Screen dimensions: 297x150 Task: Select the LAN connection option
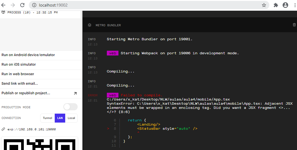click(x=60, y=118)
